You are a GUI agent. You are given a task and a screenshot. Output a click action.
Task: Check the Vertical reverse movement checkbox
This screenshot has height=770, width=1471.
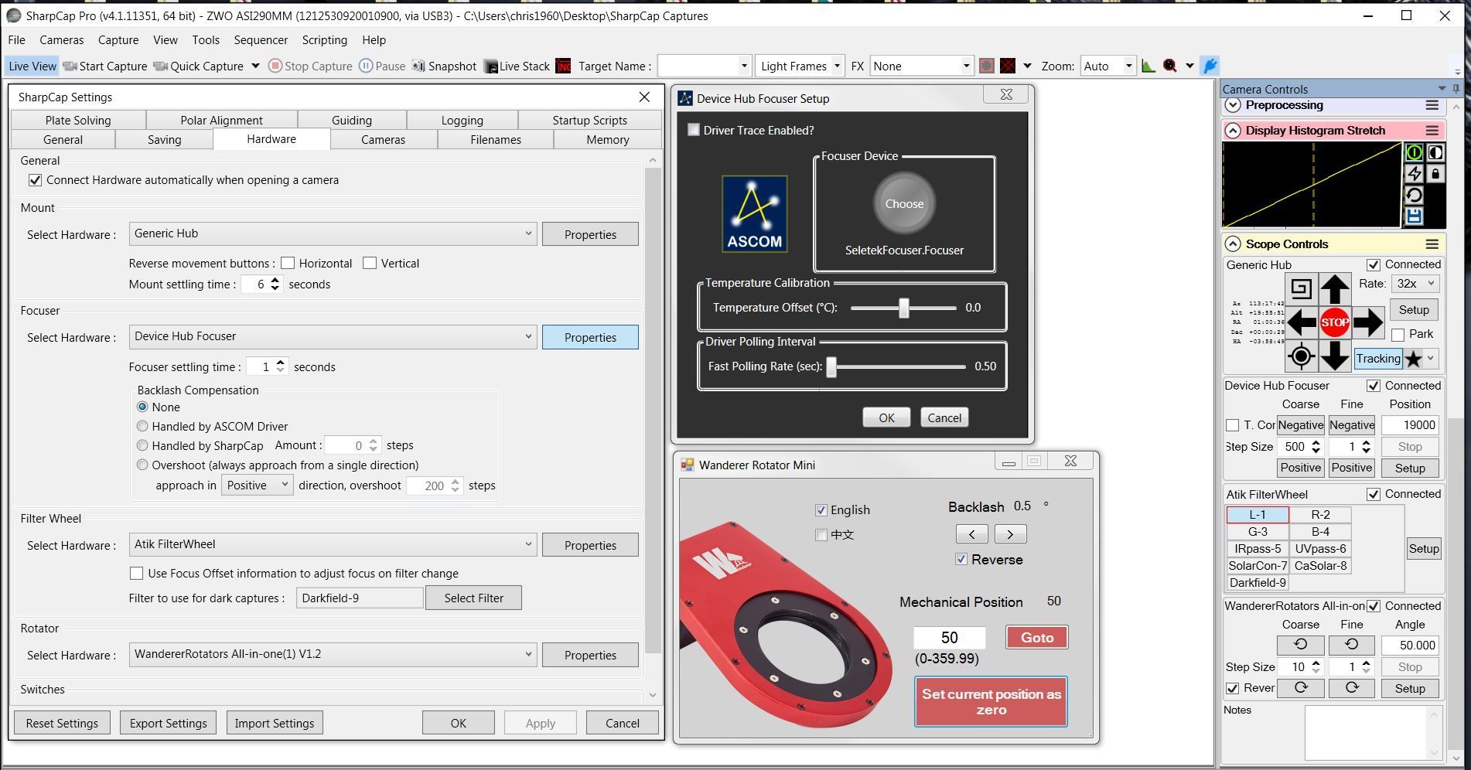tap(370, 264)
